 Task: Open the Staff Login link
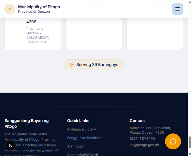pyautogui.click(x=76, y=146)
